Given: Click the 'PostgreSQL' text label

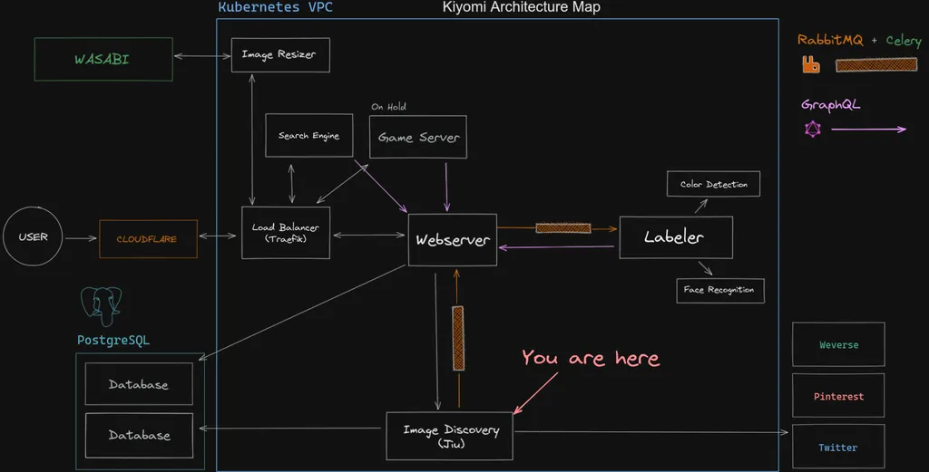Looking at the screenshot, I should click(113, 340).
